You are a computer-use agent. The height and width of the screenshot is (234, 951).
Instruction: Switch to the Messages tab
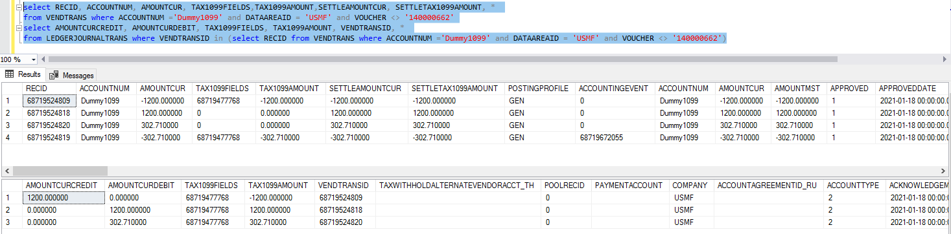(72, 75)
